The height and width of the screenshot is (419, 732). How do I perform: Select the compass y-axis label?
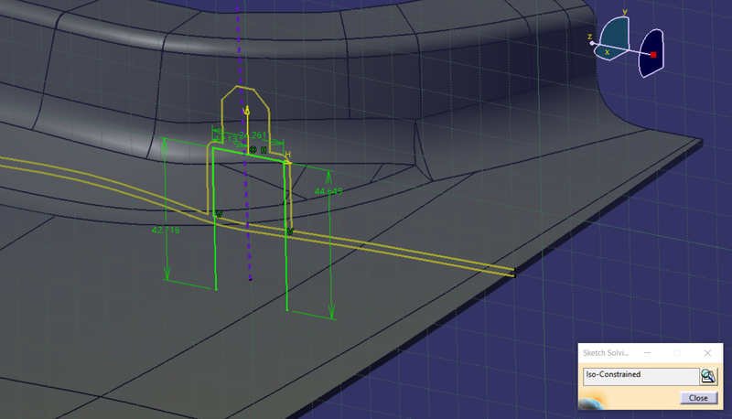(624, 13)
